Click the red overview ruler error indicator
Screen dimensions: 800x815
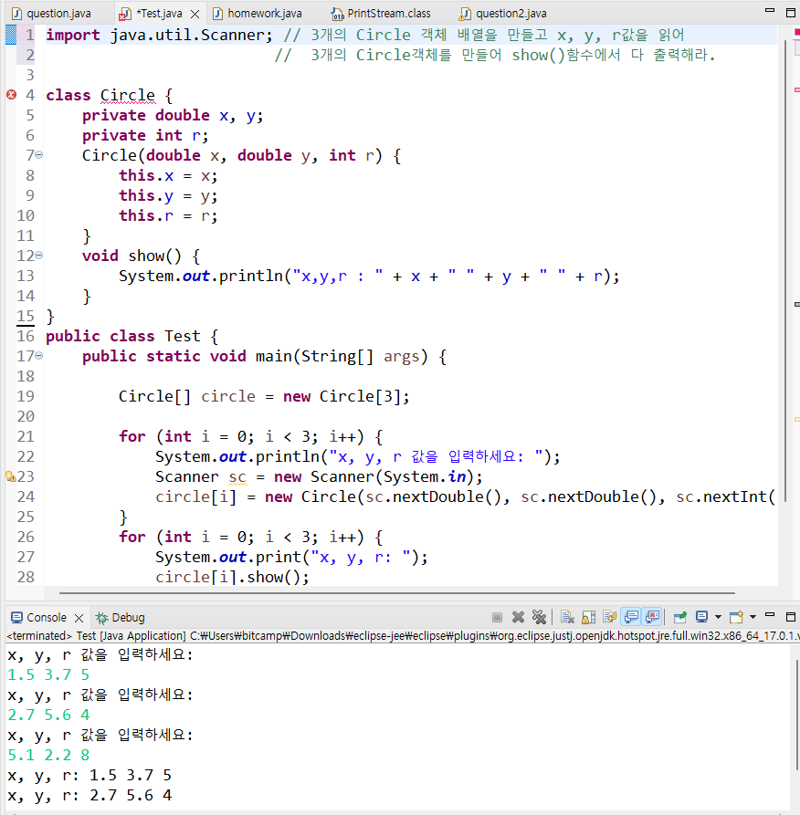tap(796, 32)
